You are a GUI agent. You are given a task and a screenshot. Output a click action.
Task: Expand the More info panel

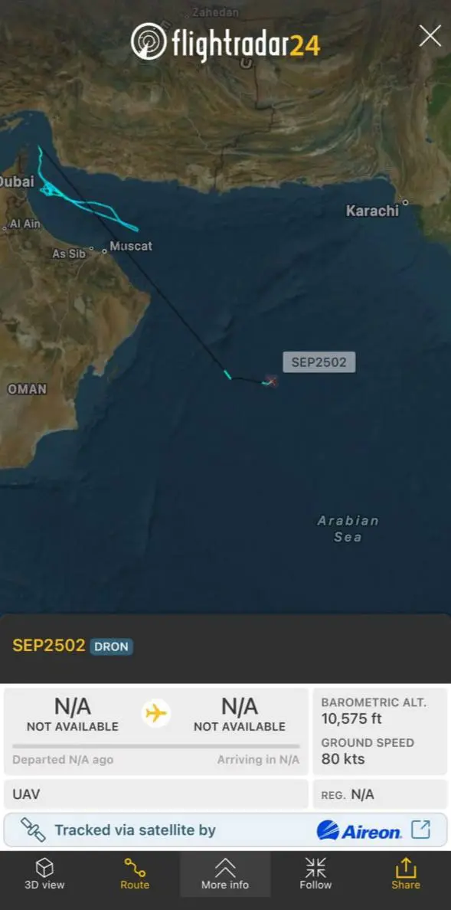click(225, 874)
